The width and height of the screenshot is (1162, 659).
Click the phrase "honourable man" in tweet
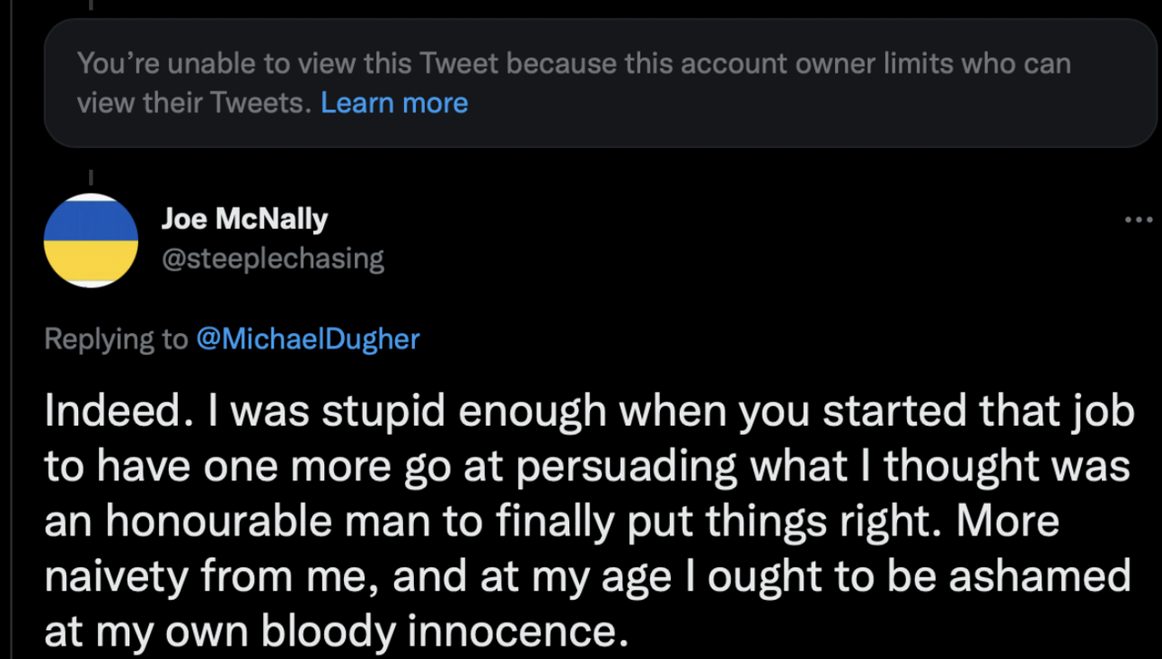point(264,522)
